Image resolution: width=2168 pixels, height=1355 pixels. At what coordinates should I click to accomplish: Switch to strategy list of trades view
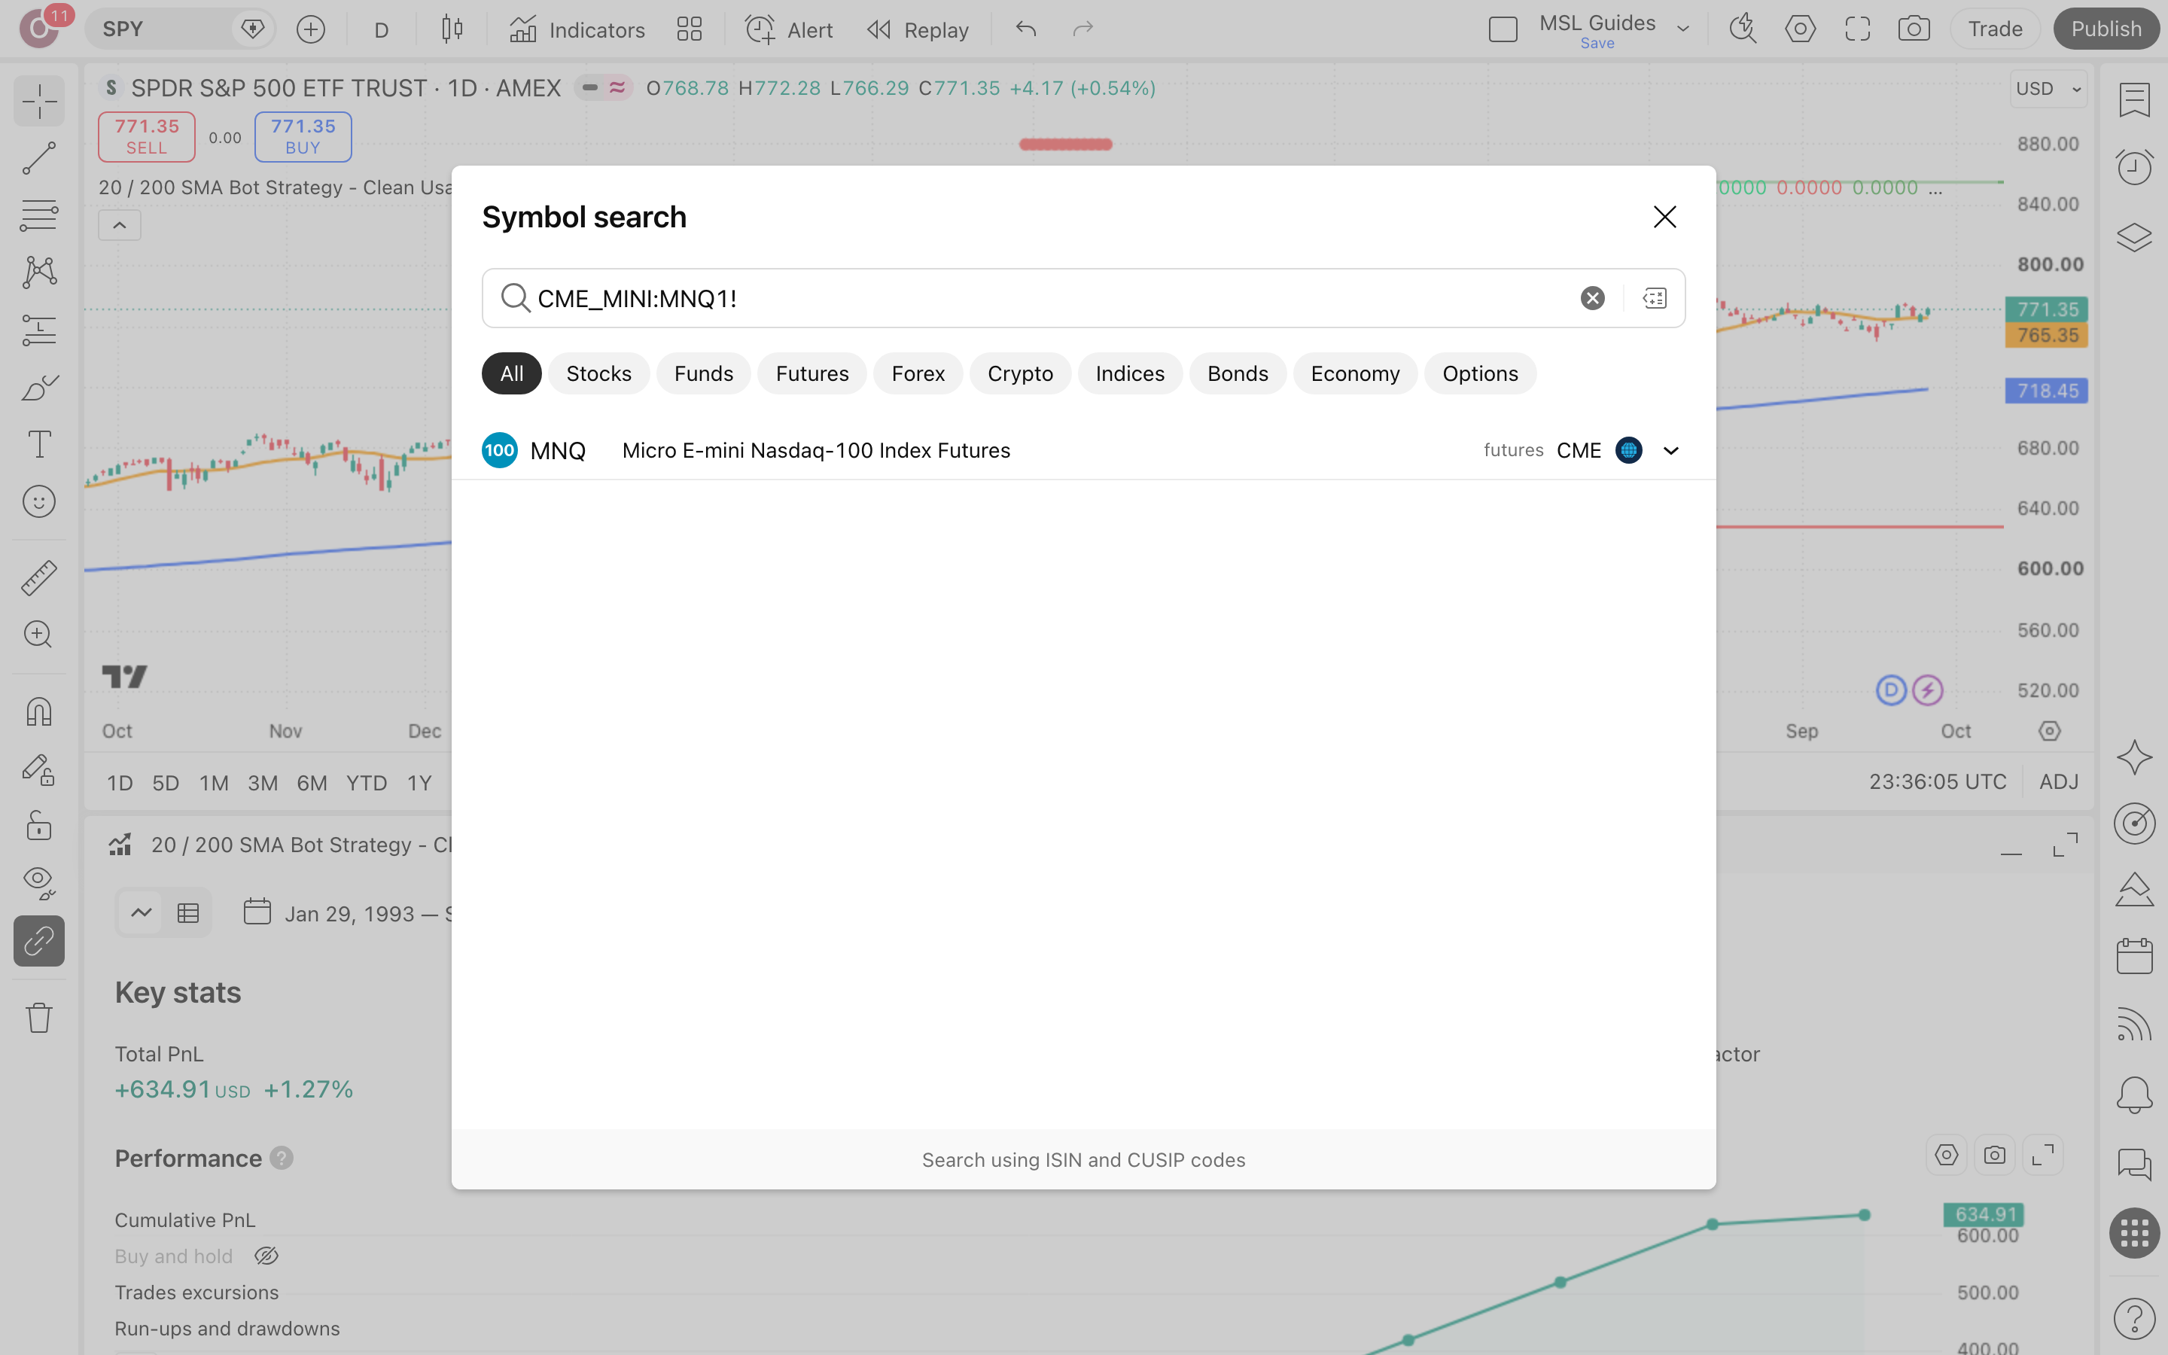(188, 913)
